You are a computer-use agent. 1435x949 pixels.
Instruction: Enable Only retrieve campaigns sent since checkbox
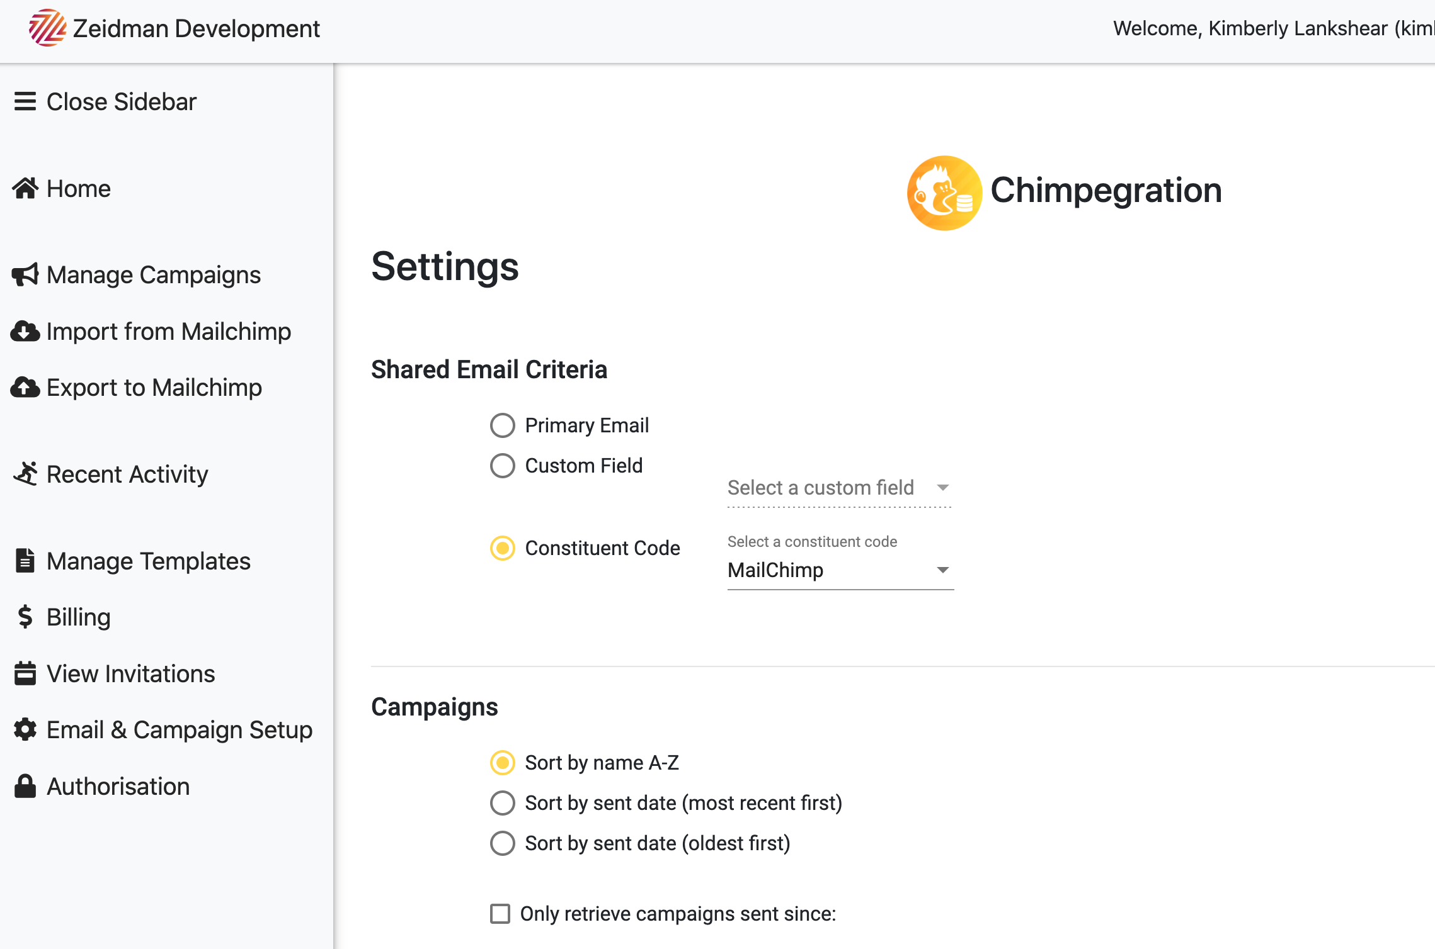(x=500, y=914)
